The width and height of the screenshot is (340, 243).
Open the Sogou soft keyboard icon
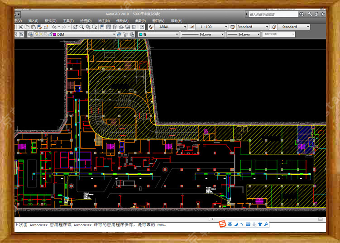(248, 224)
